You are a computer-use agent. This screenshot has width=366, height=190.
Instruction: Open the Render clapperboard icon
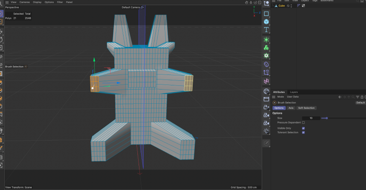[x=266, y=99]
